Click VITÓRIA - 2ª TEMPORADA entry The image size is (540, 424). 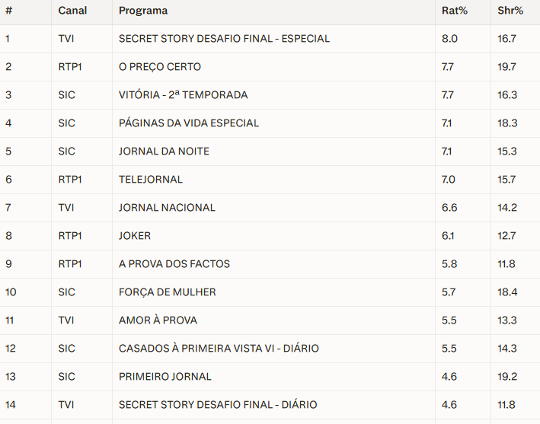tap(184, 94)
